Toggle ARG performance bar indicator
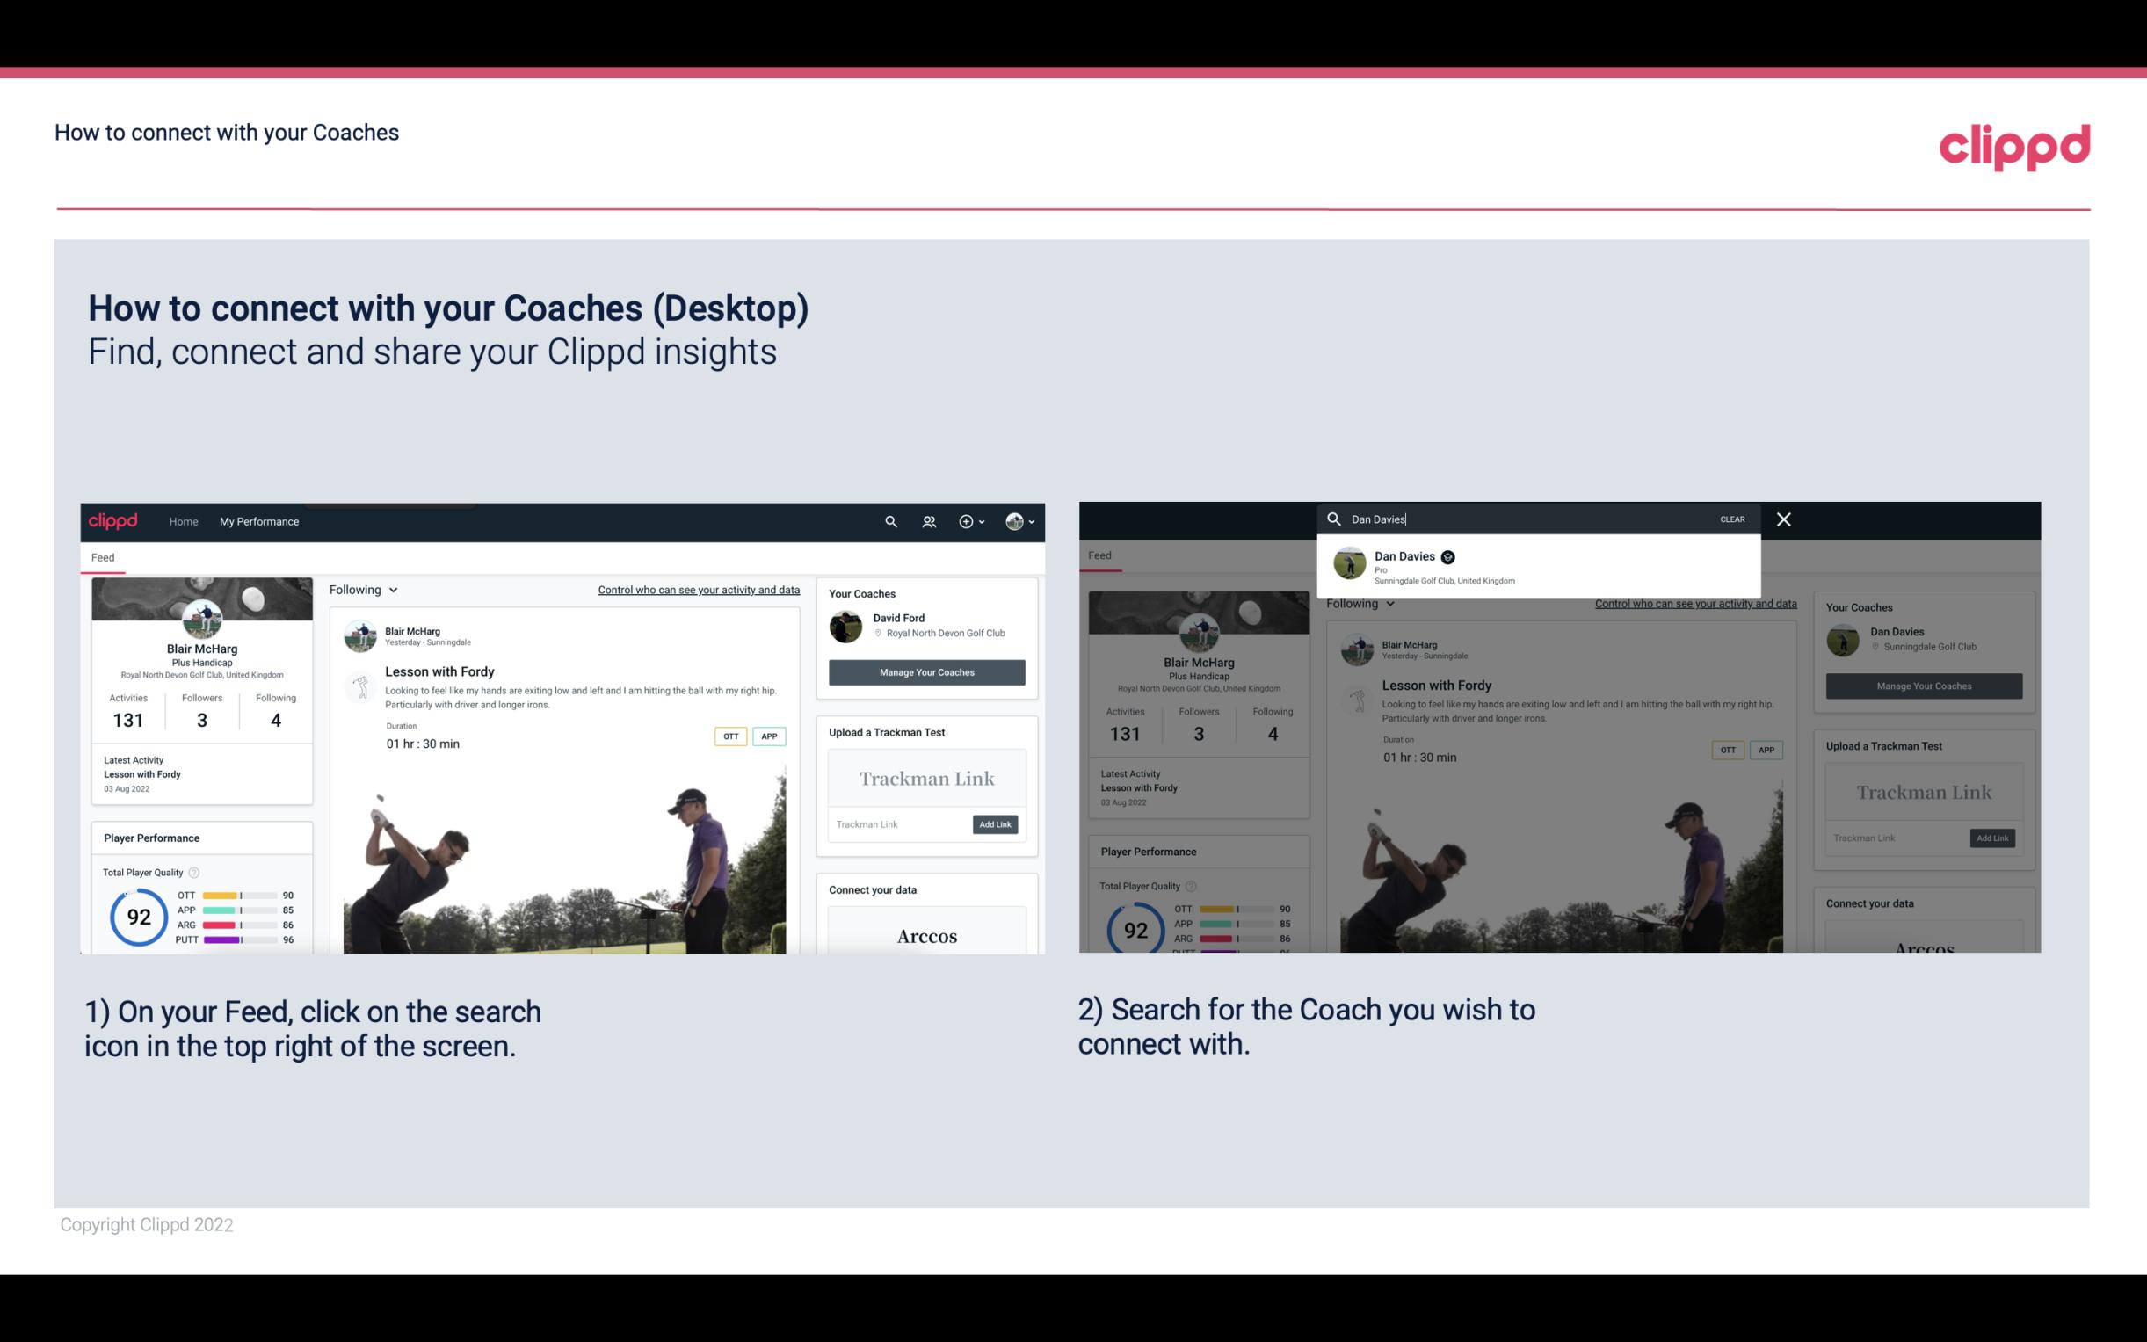The width and height of the screenshot is (2147, 1342). tap(240, 925)
